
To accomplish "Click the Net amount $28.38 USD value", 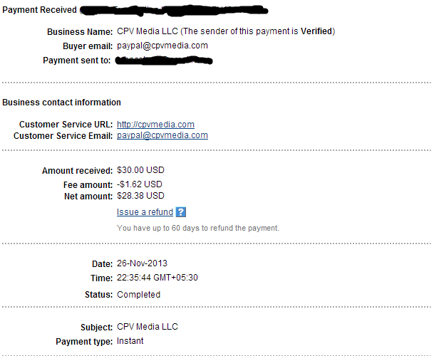I will pyautogui.click(x=140, y=196).
